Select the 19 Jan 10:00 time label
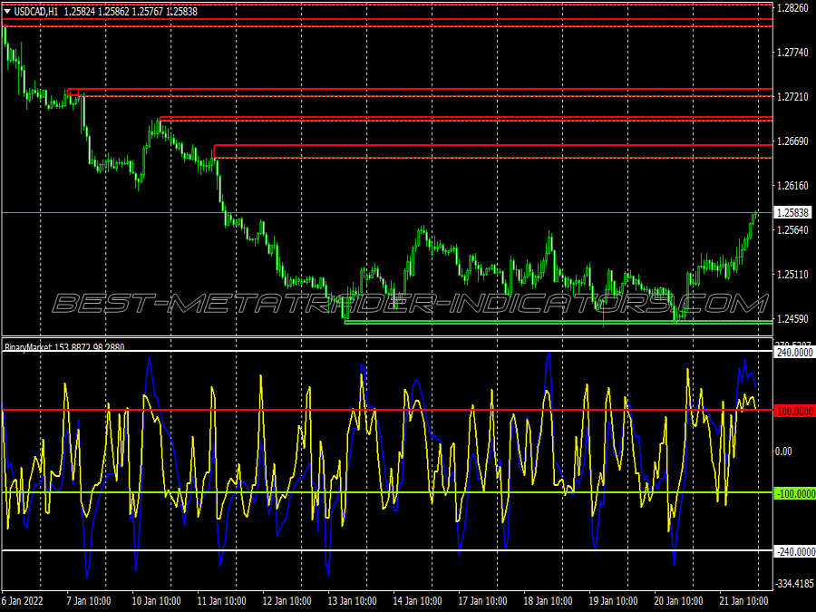 [x=613, y=601]
